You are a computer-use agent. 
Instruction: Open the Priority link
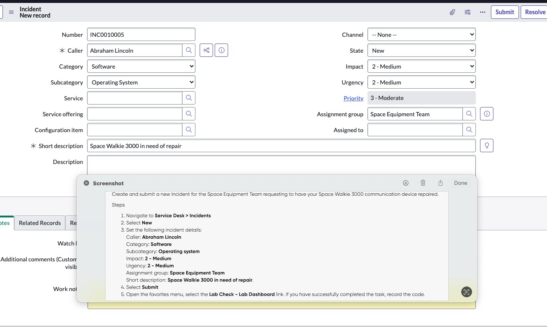point(353,98)
